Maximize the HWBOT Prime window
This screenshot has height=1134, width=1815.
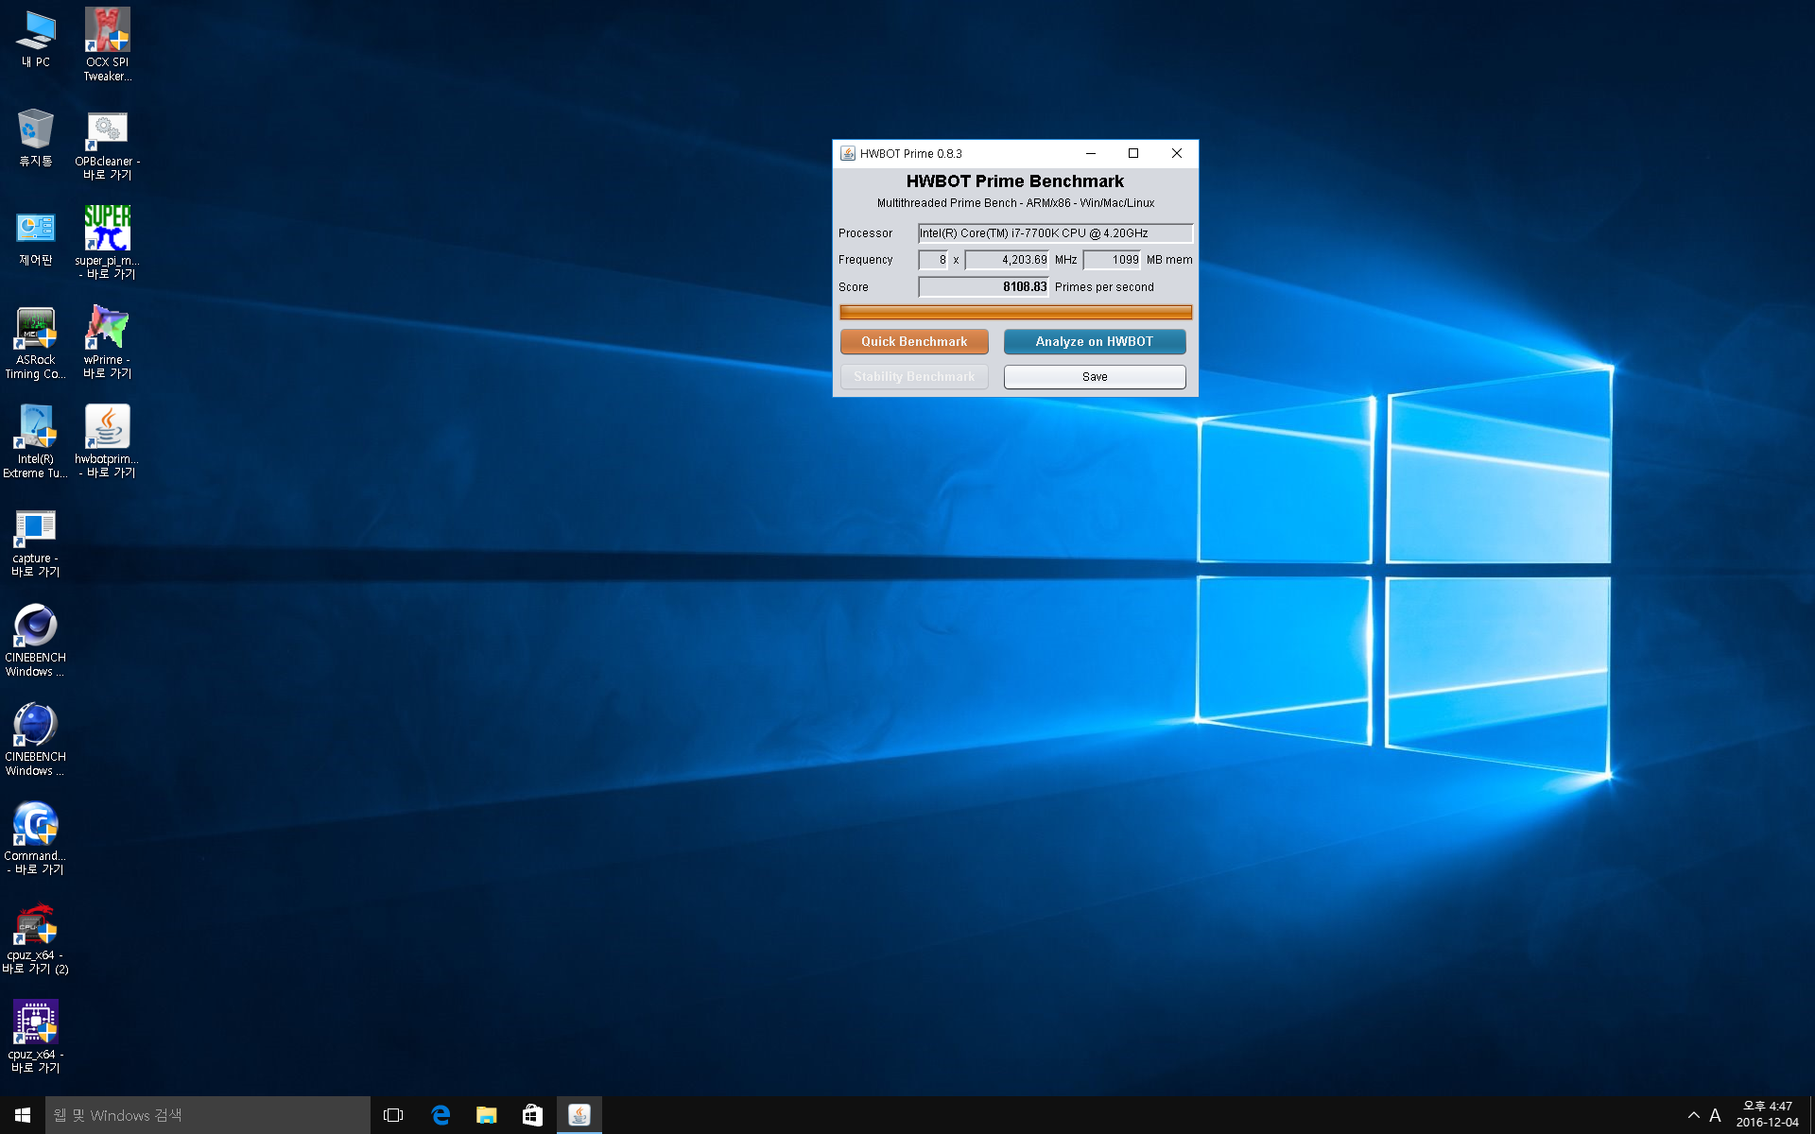1133,153
